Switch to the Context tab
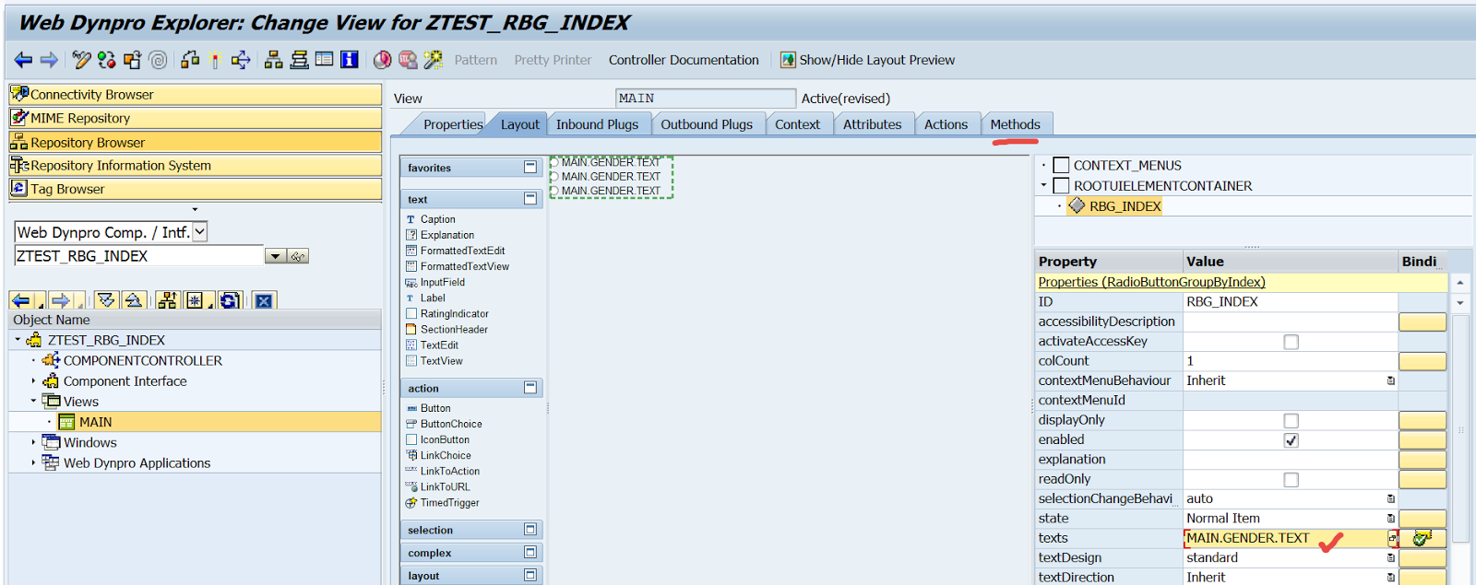The height and width of the screenshot is (585, 1476). click(x=797, y=124)
